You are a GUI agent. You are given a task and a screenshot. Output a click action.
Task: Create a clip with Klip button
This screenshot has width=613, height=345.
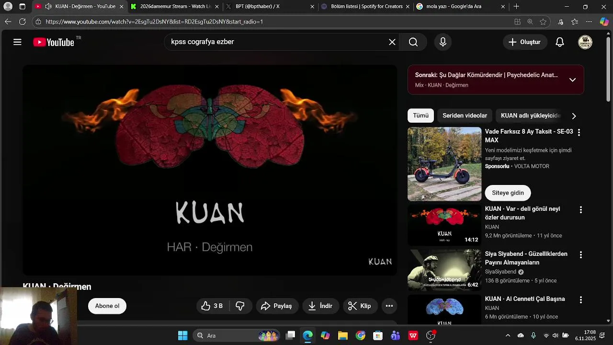click(360, 306)
